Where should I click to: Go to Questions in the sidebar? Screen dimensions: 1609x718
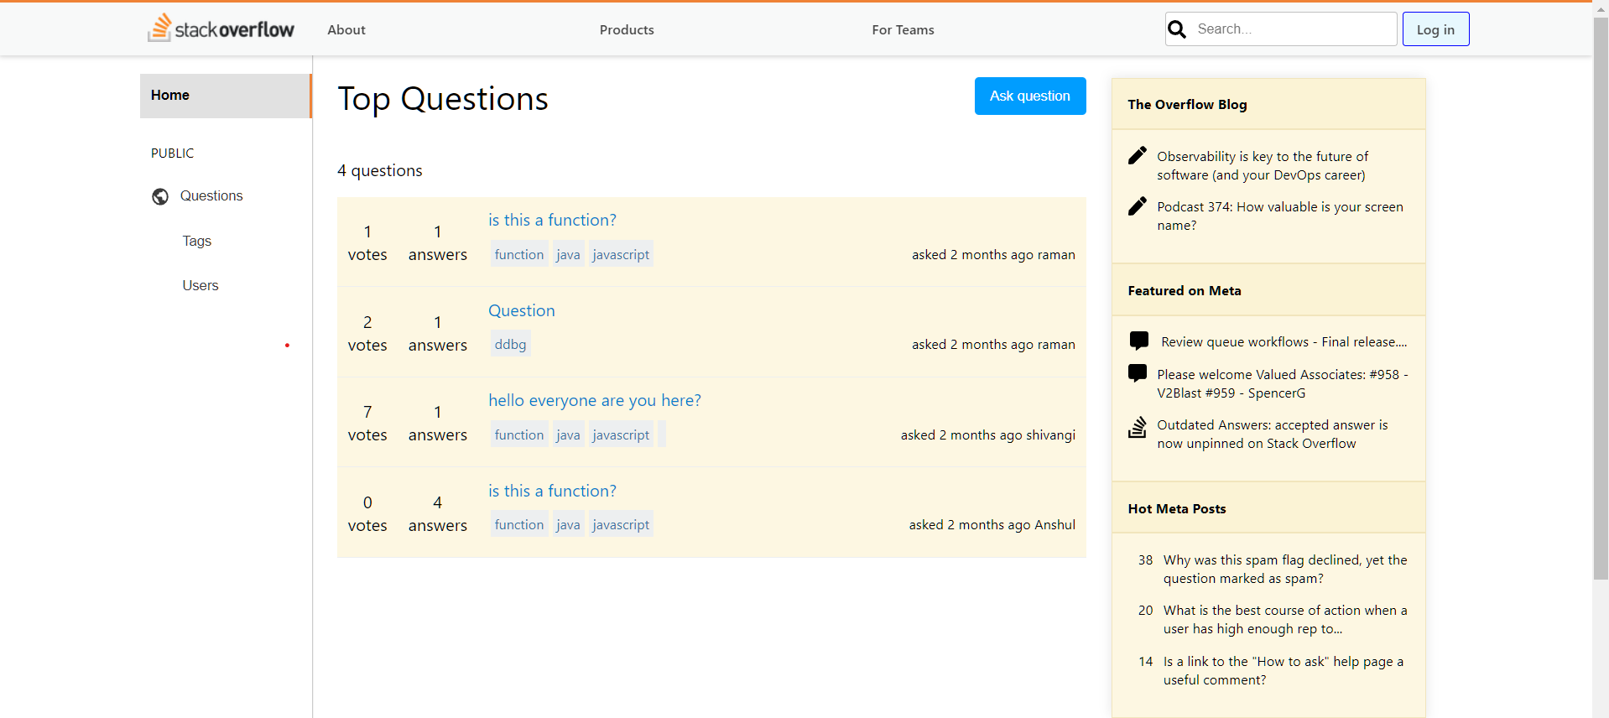click(211, 195)
